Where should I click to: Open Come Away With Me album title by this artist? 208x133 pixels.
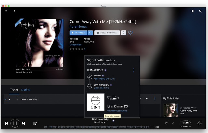coord(189,112)
